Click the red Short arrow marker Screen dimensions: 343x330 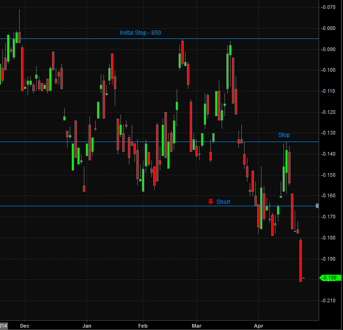pos(210,202)
